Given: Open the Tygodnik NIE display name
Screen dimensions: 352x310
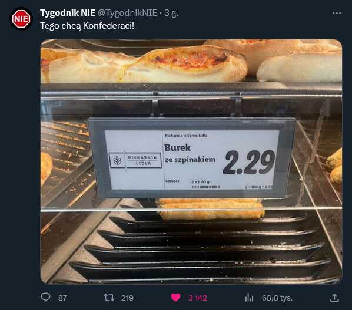Looking at the screenshot, I should tap(68, 13).
